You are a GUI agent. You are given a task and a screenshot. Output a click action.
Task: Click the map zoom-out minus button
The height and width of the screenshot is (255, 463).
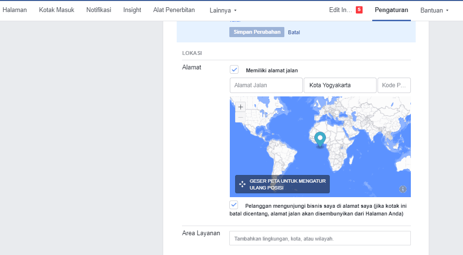pos(240,117)
